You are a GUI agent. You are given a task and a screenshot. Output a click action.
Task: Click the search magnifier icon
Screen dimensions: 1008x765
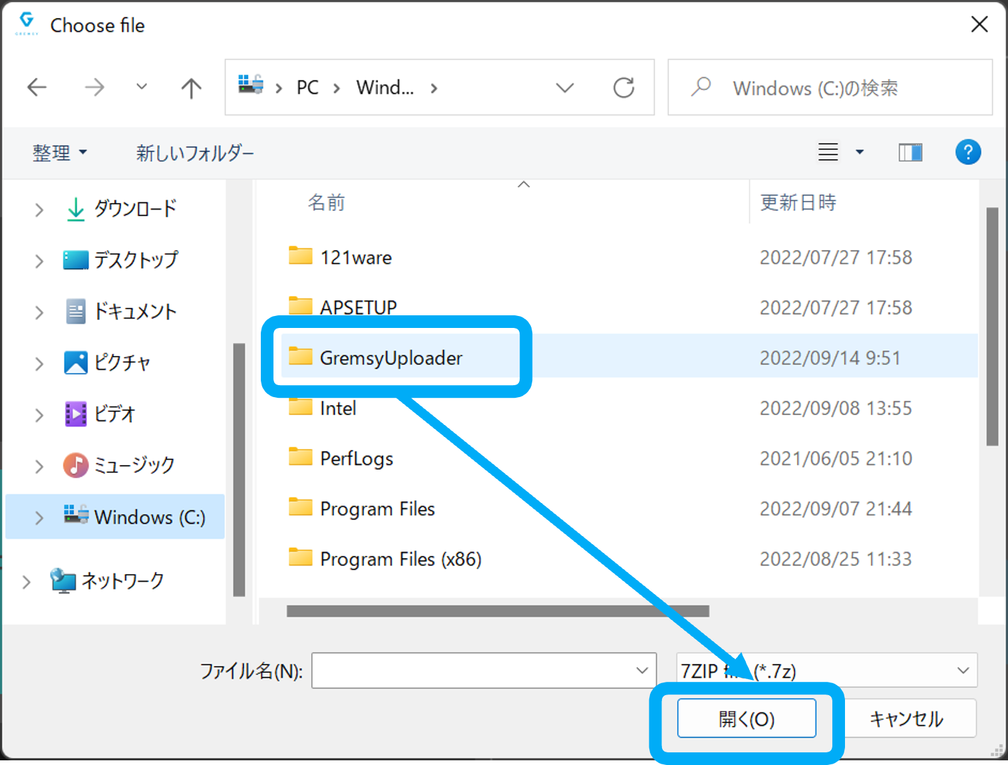pyautogui.click(x=701, y=87)
